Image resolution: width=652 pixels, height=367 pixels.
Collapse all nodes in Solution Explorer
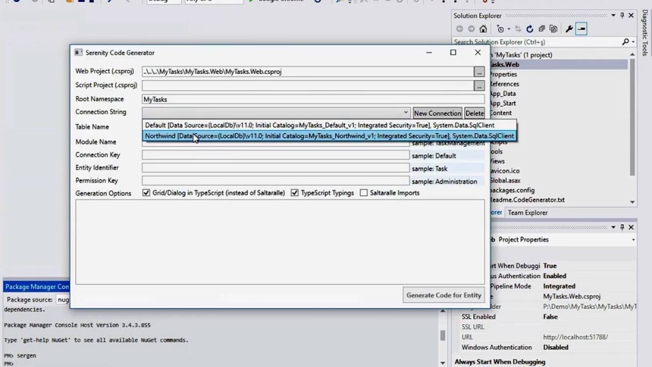[x=541, y=29]
